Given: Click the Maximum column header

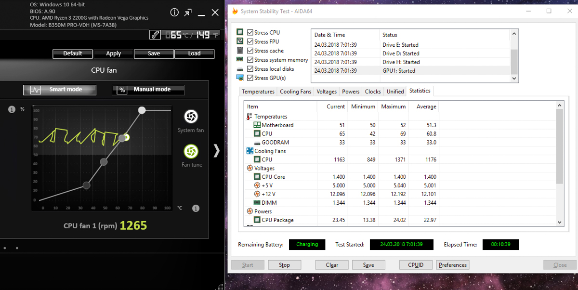Looking at the screenshot, I should coord(393,107).
